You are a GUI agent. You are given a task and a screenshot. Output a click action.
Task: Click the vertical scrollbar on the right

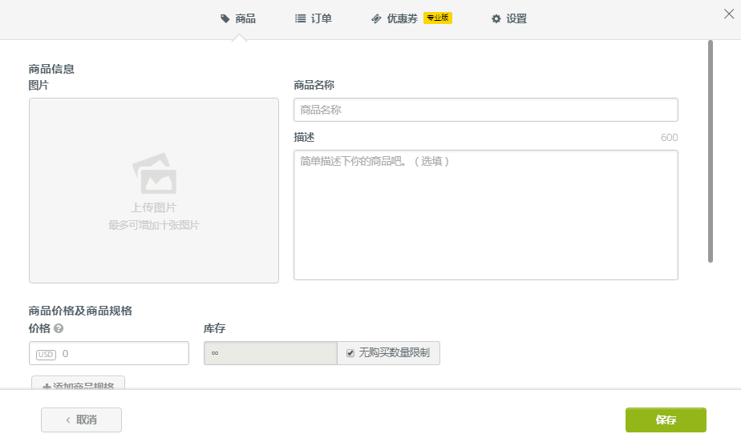click(711, 151)
